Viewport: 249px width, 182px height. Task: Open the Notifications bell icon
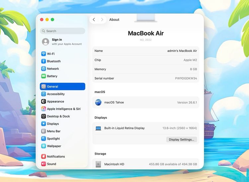point(43,156)
